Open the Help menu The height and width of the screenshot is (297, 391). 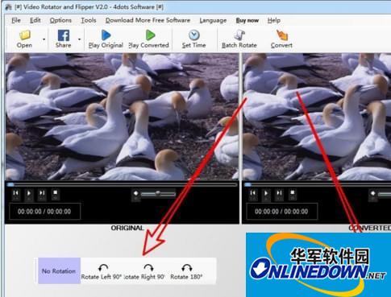coord(274,20)
